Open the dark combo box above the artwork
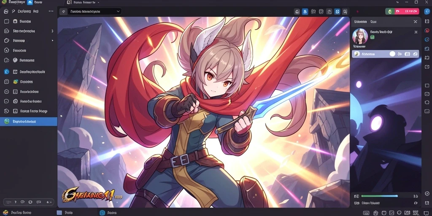Screen dimensions: 432x216 coord(94,11)
